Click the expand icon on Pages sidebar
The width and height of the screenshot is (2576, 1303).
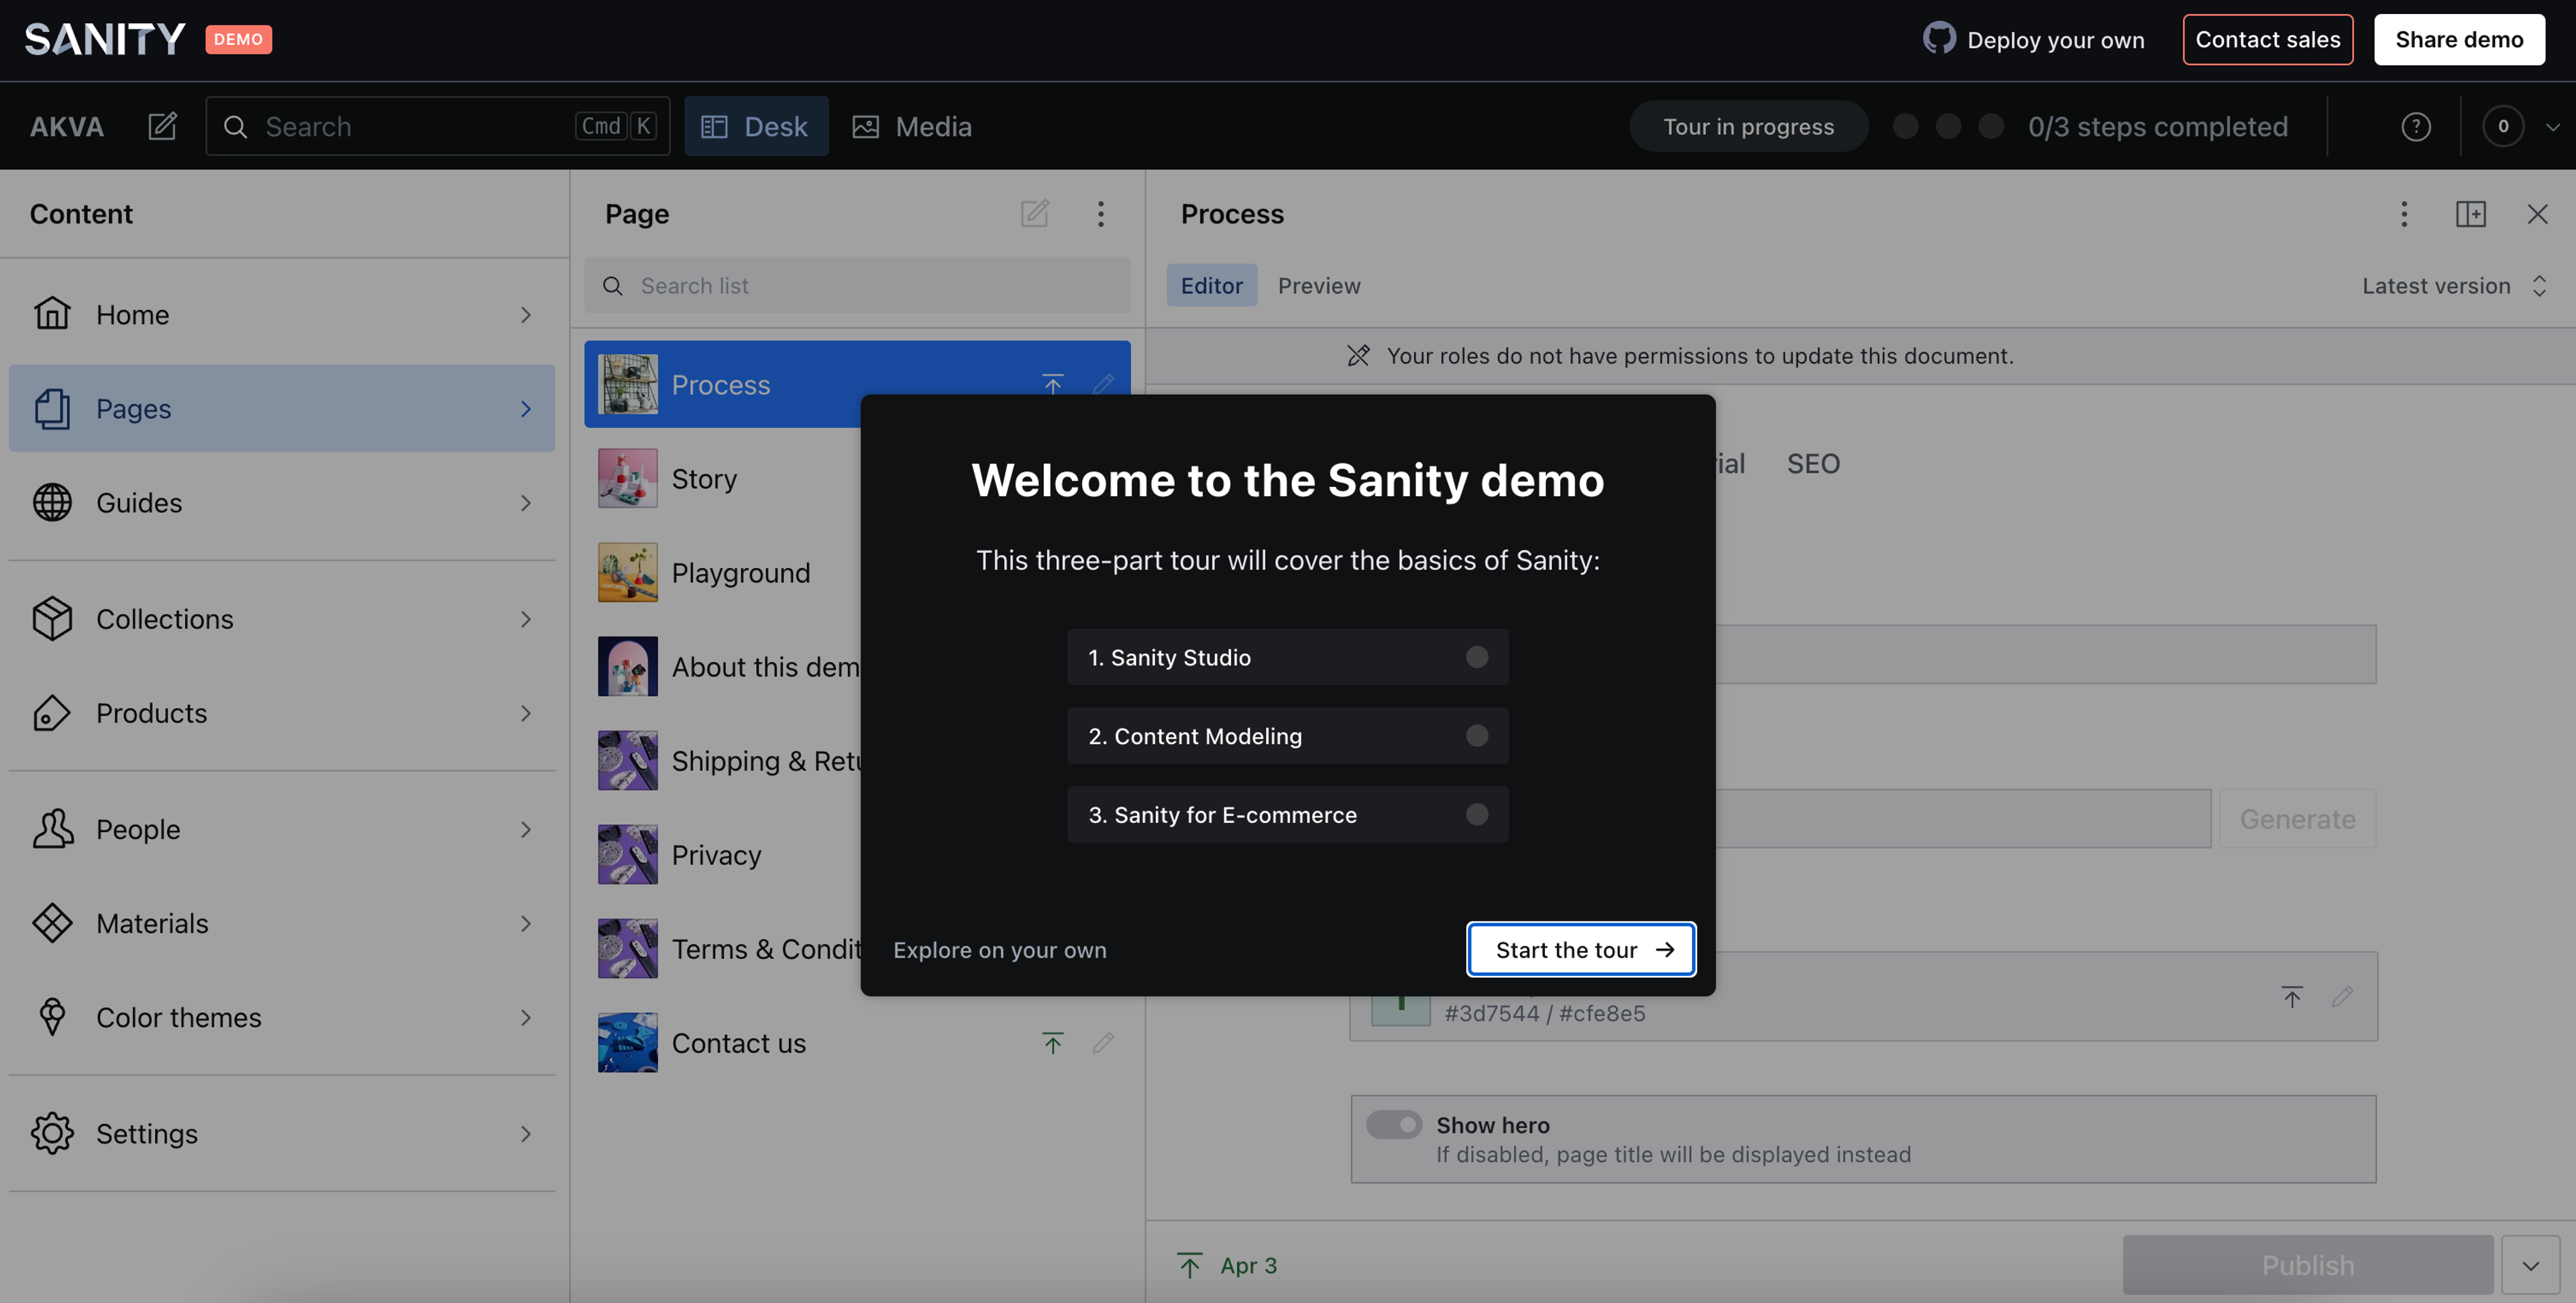coord(525,407)
